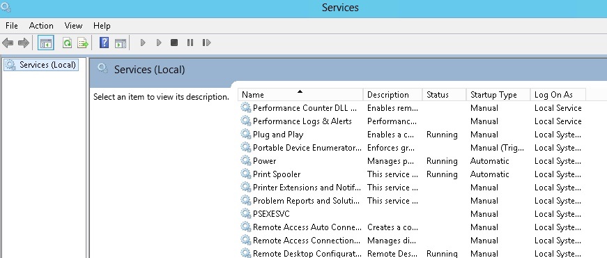Screen dimensions: 607x258
Task: Open the File menu
Action: (x=12, y=26)
